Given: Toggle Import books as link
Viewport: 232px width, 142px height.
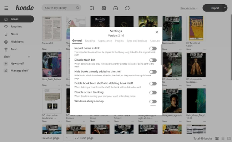Looking at the screenshot, I should coord(153,49).
